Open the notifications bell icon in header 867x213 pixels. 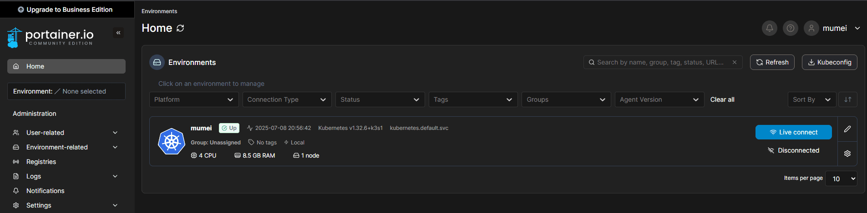click(x=770, y=28)
